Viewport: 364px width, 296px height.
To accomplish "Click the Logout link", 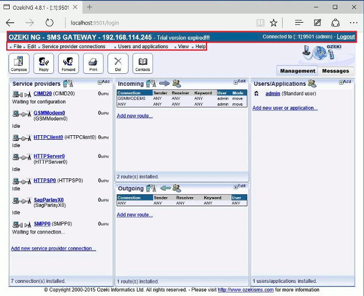I will 345,36.
